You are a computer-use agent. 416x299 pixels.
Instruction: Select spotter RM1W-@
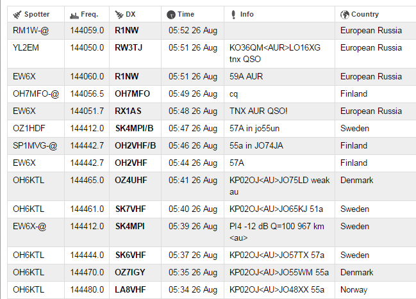click(29, 30)
